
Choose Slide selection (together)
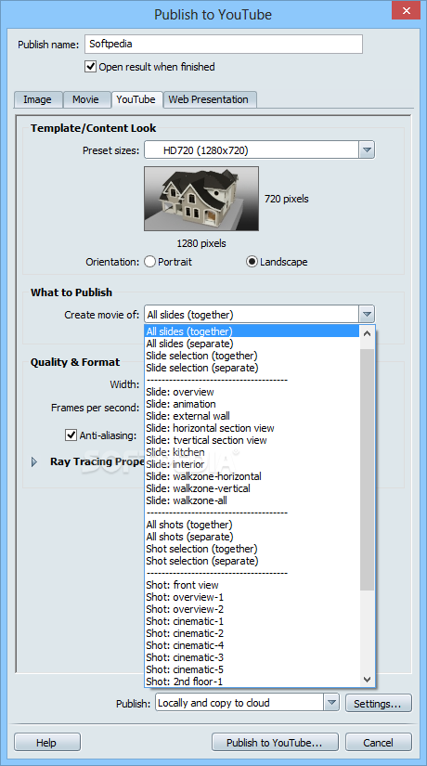pyautogui.click(x=252, y=356)
